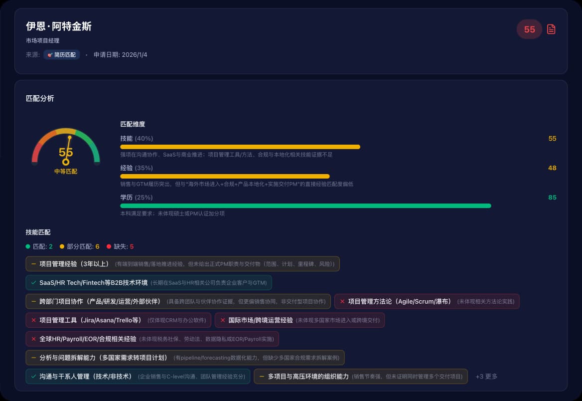
Task: Click X icon on 全球HR/Payroll/EOR tag
Action: [x=33, y=339]
